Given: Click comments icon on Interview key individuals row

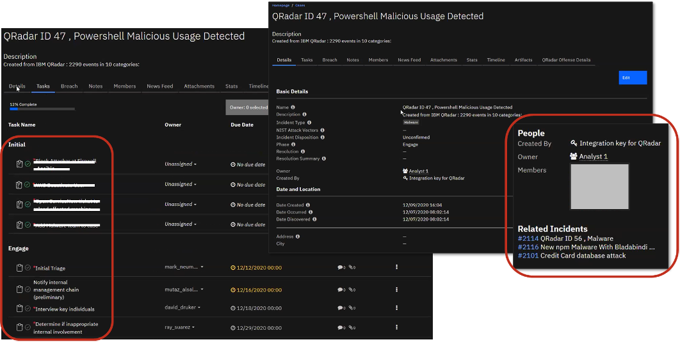Looking at the screenshot, I should (340, 307).
